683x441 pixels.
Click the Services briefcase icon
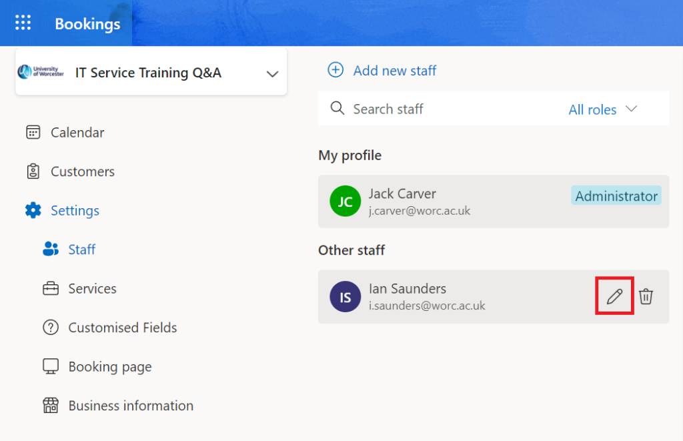tap(51, 288)
